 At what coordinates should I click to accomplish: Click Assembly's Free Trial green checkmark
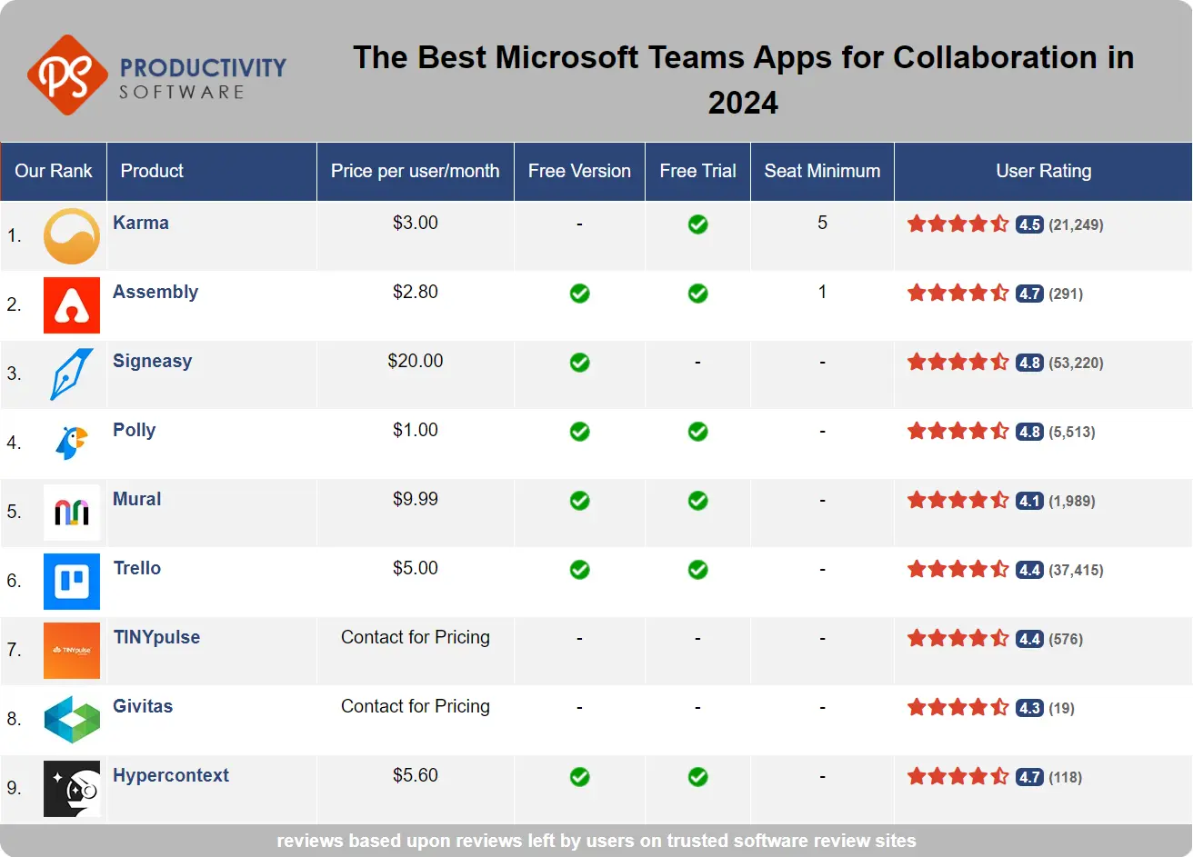[x=697, y=294]
